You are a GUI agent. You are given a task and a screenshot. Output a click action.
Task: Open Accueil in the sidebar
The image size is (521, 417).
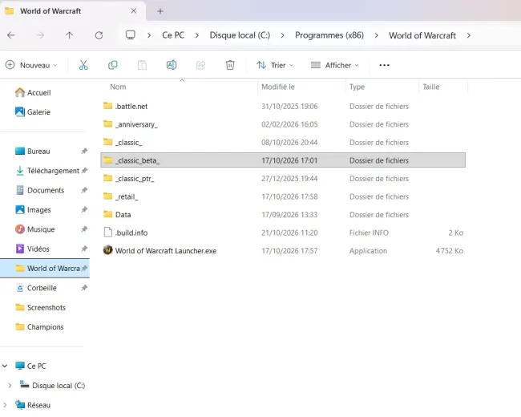pos(33,92)
